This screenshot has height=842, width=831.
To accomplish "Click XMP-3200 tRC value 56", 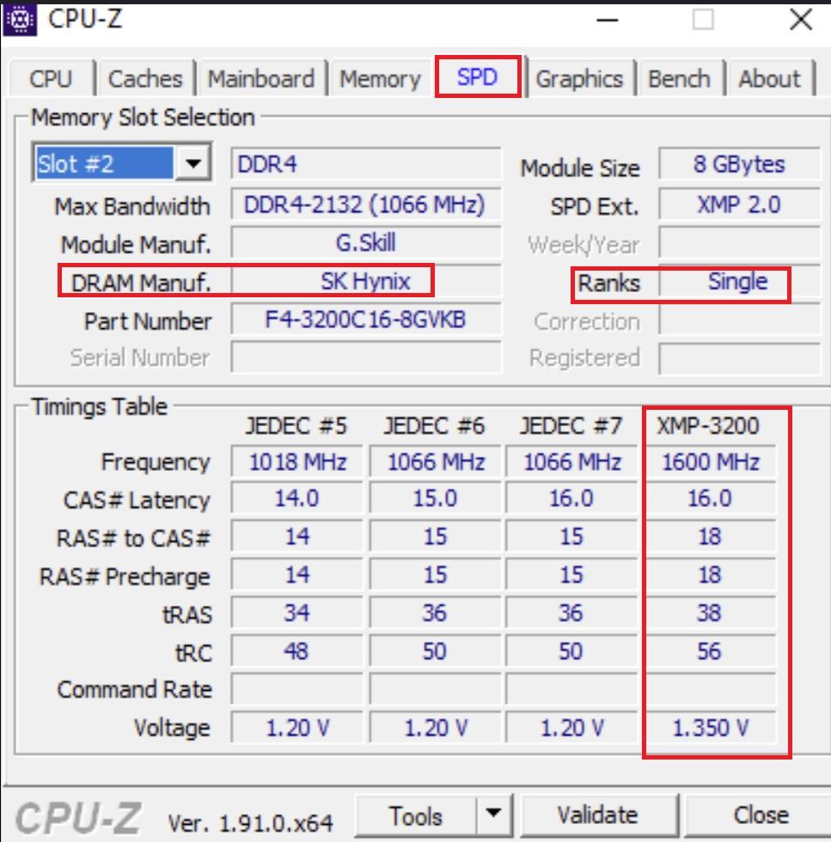I will [710, 651].
